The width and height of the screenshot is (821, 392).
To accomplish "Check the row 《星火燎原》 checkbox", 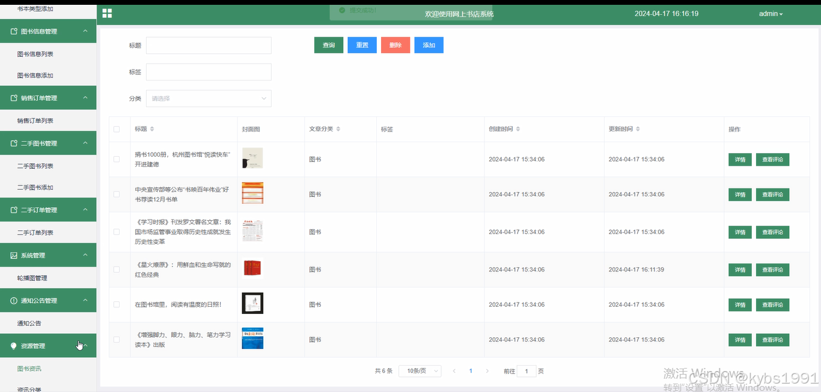I will [117, 270].
